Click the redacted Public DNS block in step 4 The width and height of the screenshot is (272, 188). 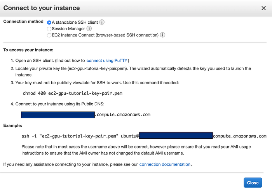[58, 115]
